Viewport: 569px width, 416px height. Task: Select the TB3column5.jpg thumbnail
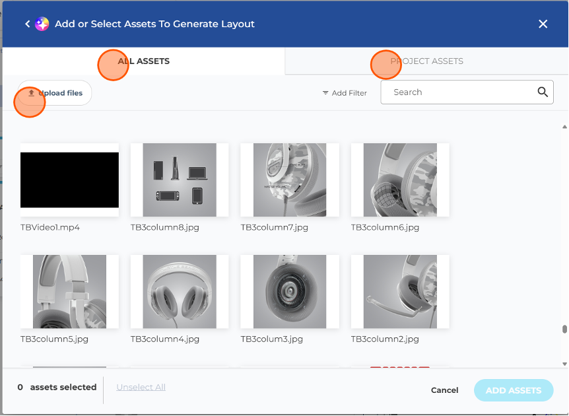(70, 291)
